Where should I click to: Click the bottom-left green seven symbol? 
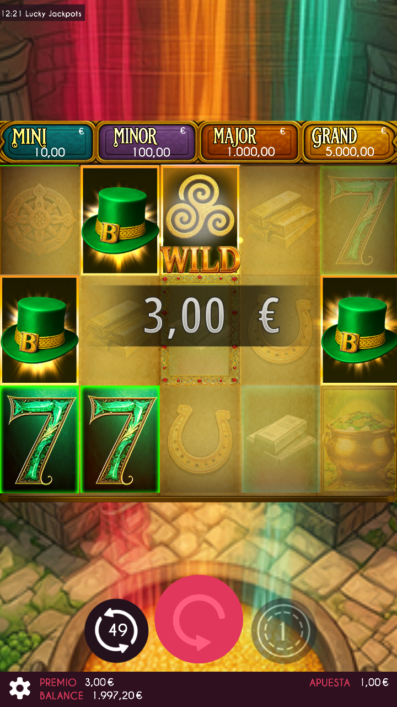[40, 440]
